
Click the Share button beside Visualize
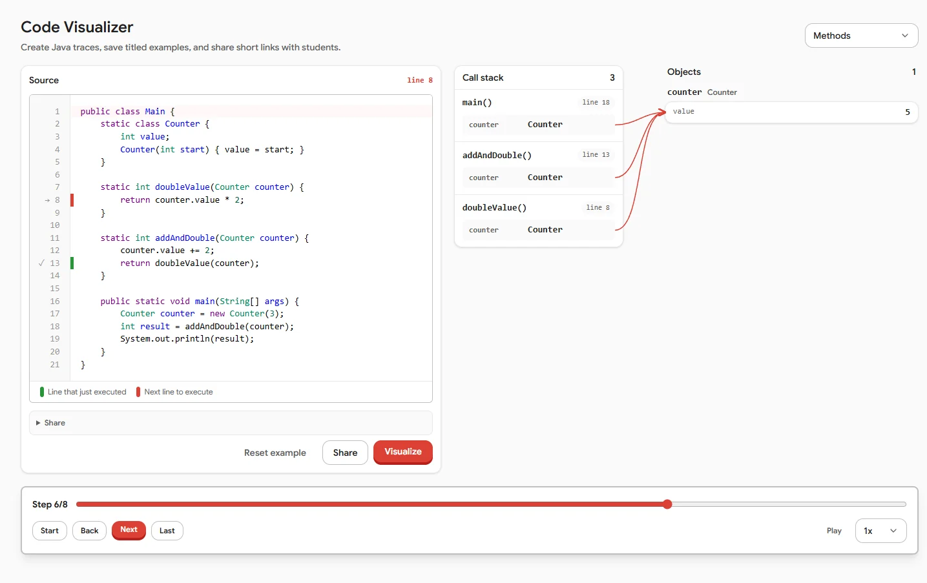(345, 453)
